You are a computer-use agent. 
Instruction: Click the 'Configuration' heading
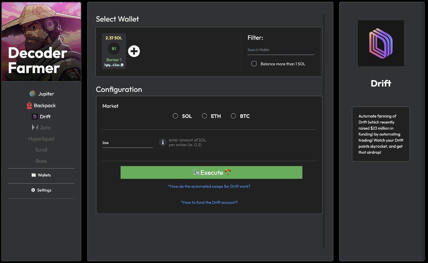[x=119, y=89]
